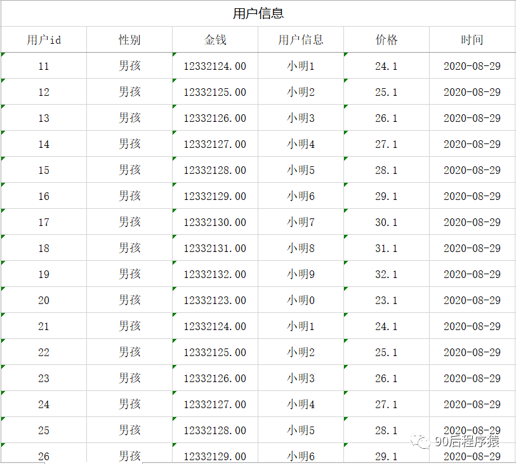
Task: Click the date 2020-08-29 in row 11
Action: pyautogui.click(x=472, y=66)
